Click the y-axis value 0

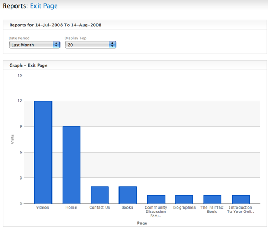coord(21,204)
